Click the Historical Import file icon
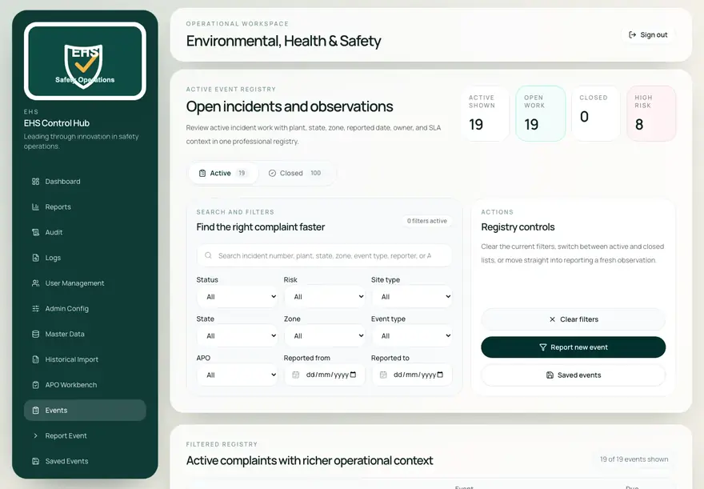The height and width of the screenshot is (489, 704). click(x=35, y=359)
